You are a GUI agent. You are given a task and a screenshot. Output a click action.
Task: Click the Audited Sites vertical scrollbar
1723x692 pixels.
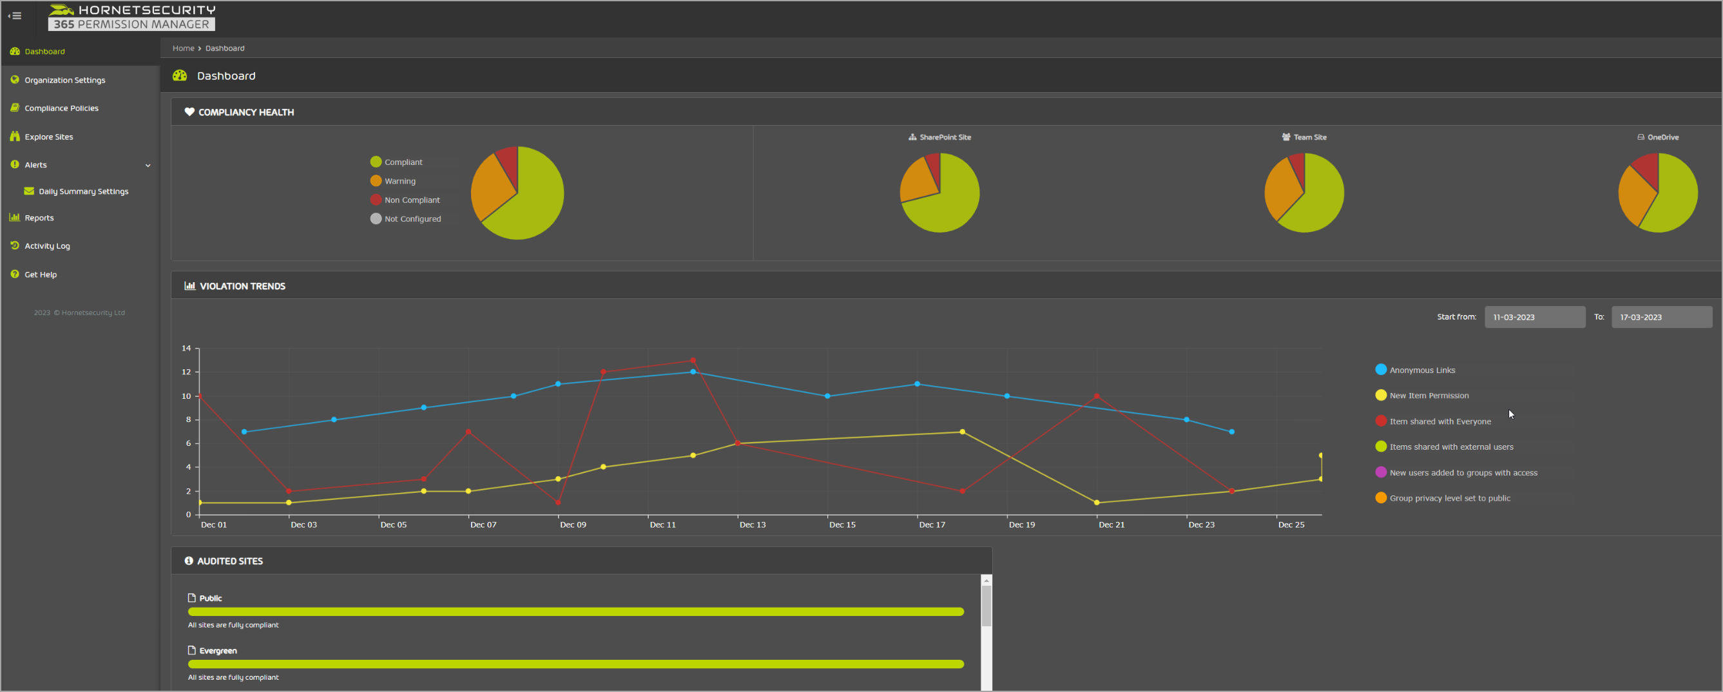986,605
